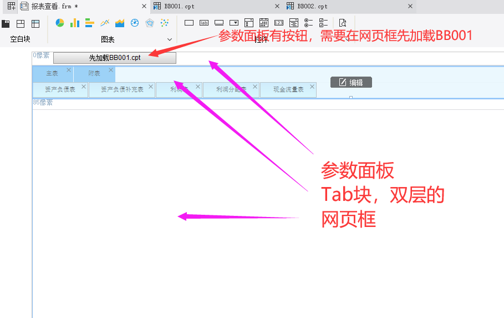
Task: Close the BB002.cpt tab
Action: 410,6
